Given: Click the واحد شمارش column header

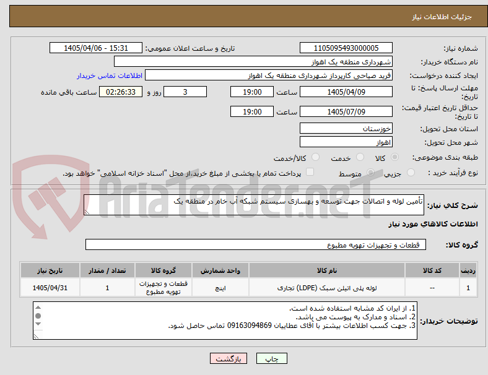Looking at the screenshot, I should point(220,270).
